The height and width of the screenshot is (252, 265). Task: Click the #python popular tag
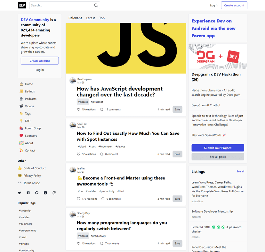pos(24,244)
